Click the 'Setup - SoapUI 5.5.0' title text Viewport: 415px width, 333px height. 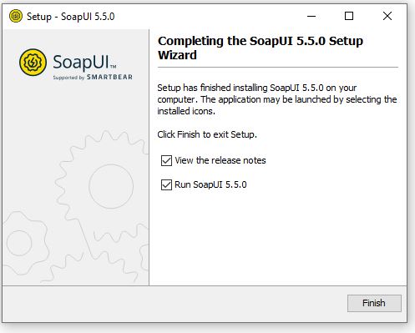(x=71, y=17)
